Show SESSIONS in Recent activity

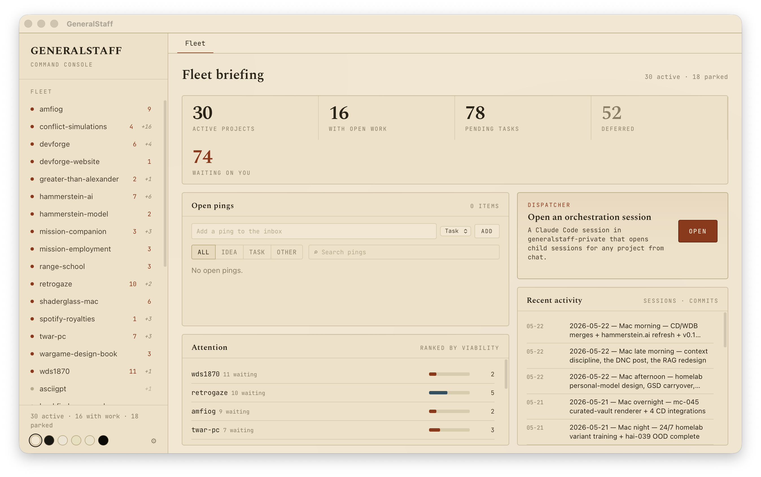660,301
